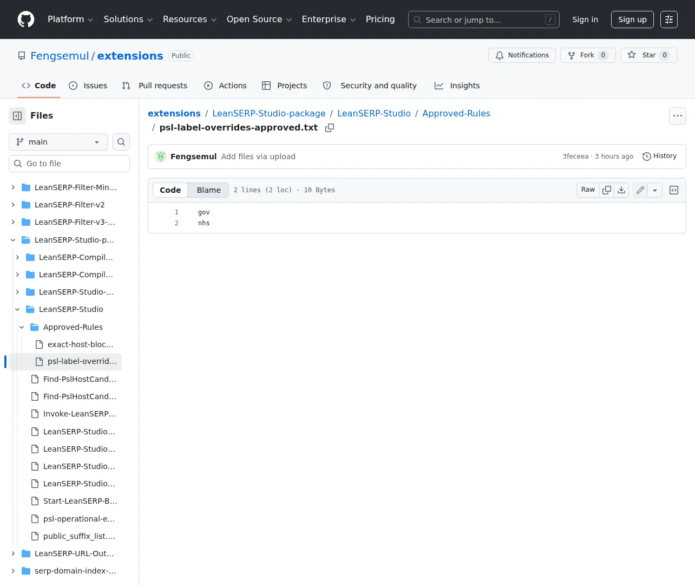Focus the Go to file field
Image resolution: width=695 pixels, height=586 pixels.
(69, 164)
